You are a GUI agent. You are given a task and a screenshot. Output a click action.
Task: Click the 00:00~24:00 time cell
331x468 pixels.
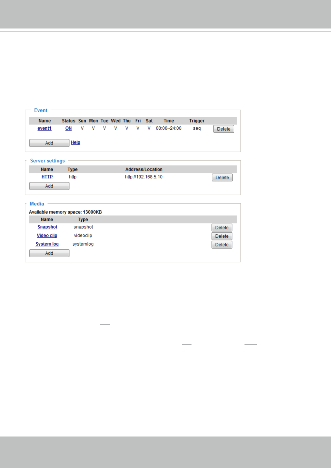(169, 128)
